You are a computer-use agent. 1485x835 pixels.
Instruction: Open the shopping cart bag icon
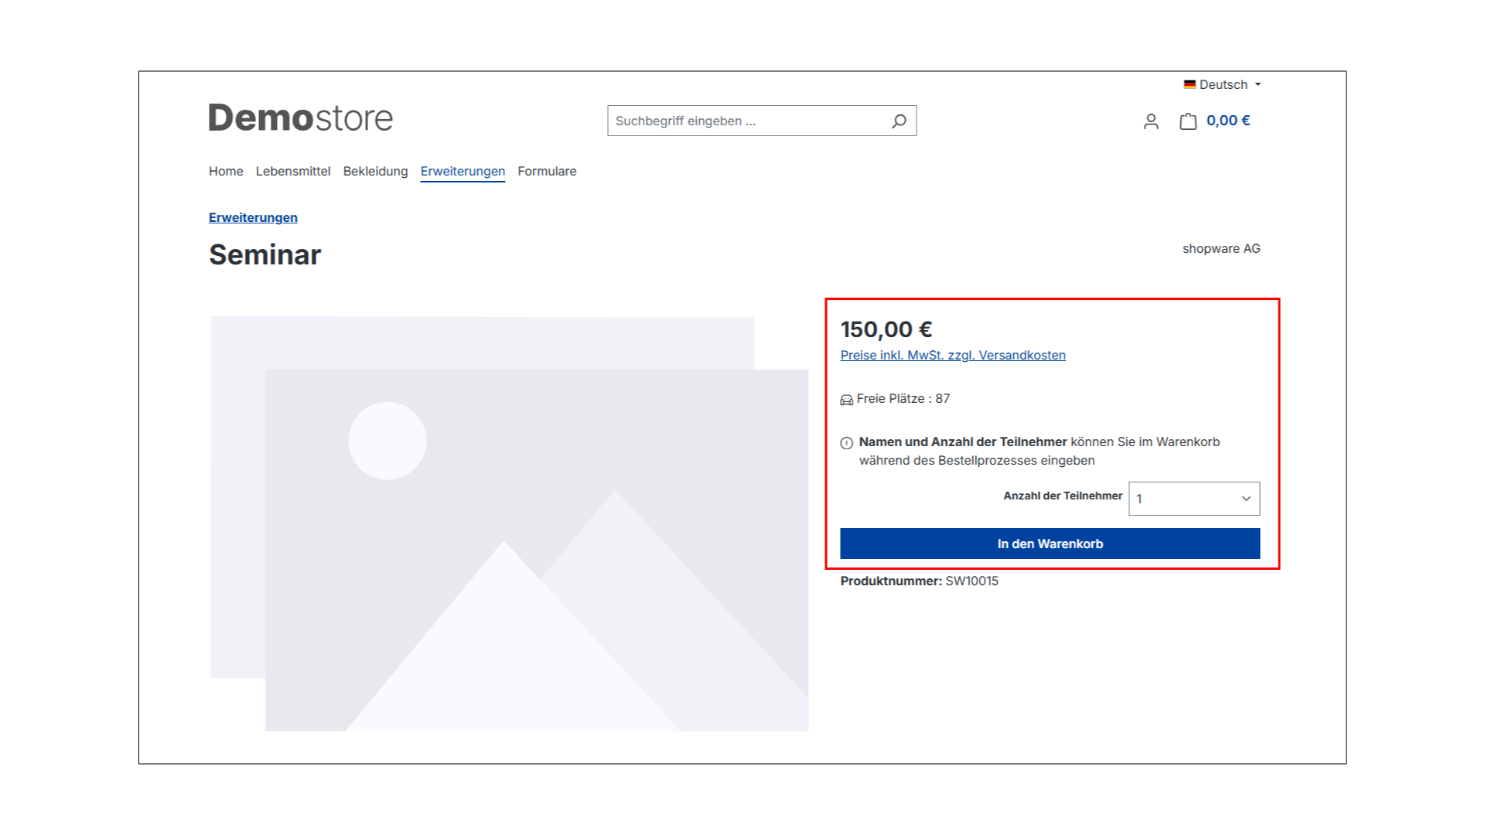click(x=1188, y=121)
